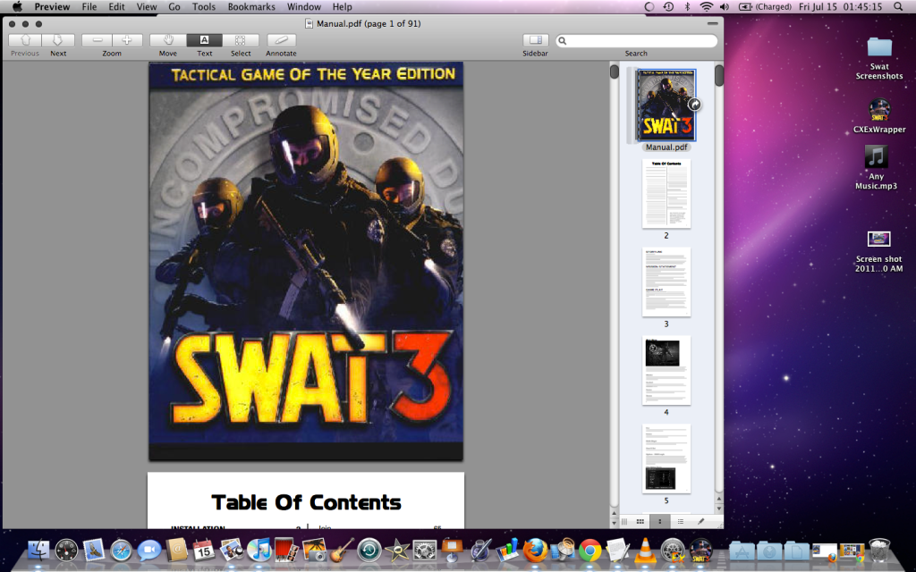Open the Bluetooth status menu
Viewport: 916px width, 572px height.
(688, 7)
